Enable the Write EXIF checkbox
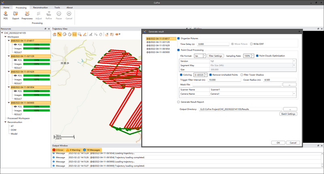The height and width of the screenshot is (174, 324). [251, 44]
